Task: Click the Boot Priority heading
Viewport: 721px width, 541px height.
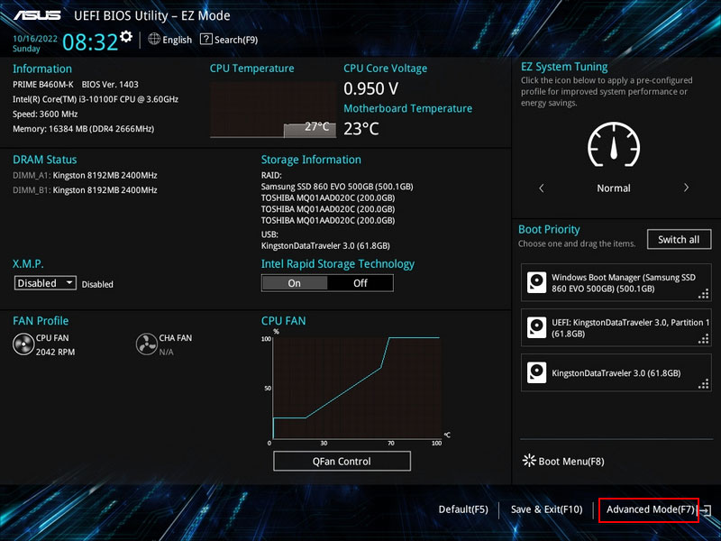Action: (549, 229)
